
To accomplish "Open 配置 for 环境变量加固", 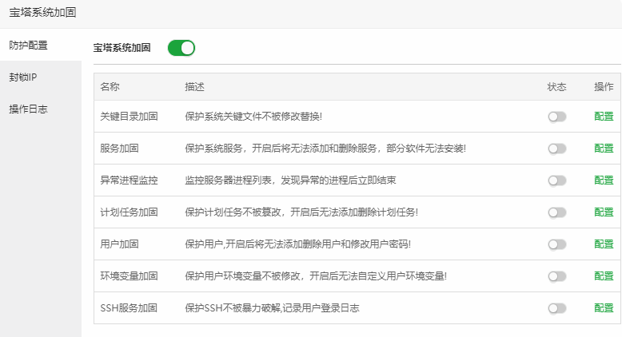I will click(x=604, y=276).
